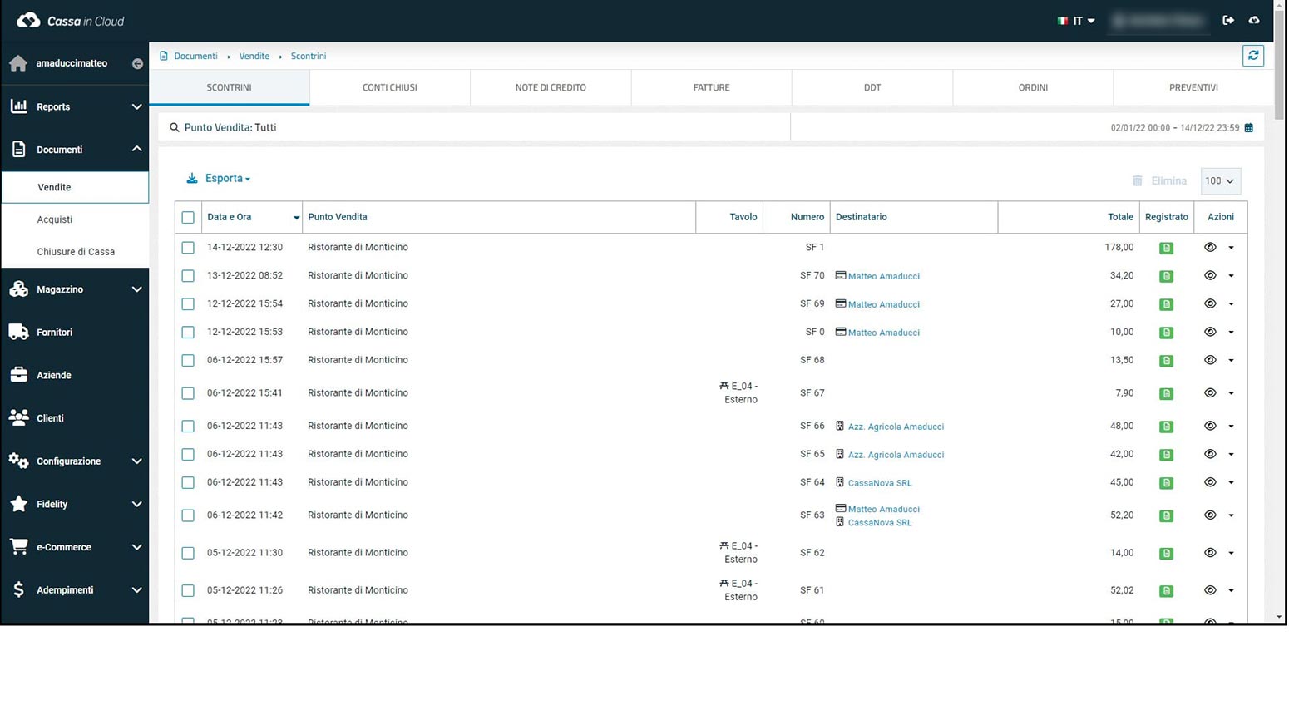Click the Clienti people icon
Viewport: 1289px width, 725px height.
tap(18, 417)
